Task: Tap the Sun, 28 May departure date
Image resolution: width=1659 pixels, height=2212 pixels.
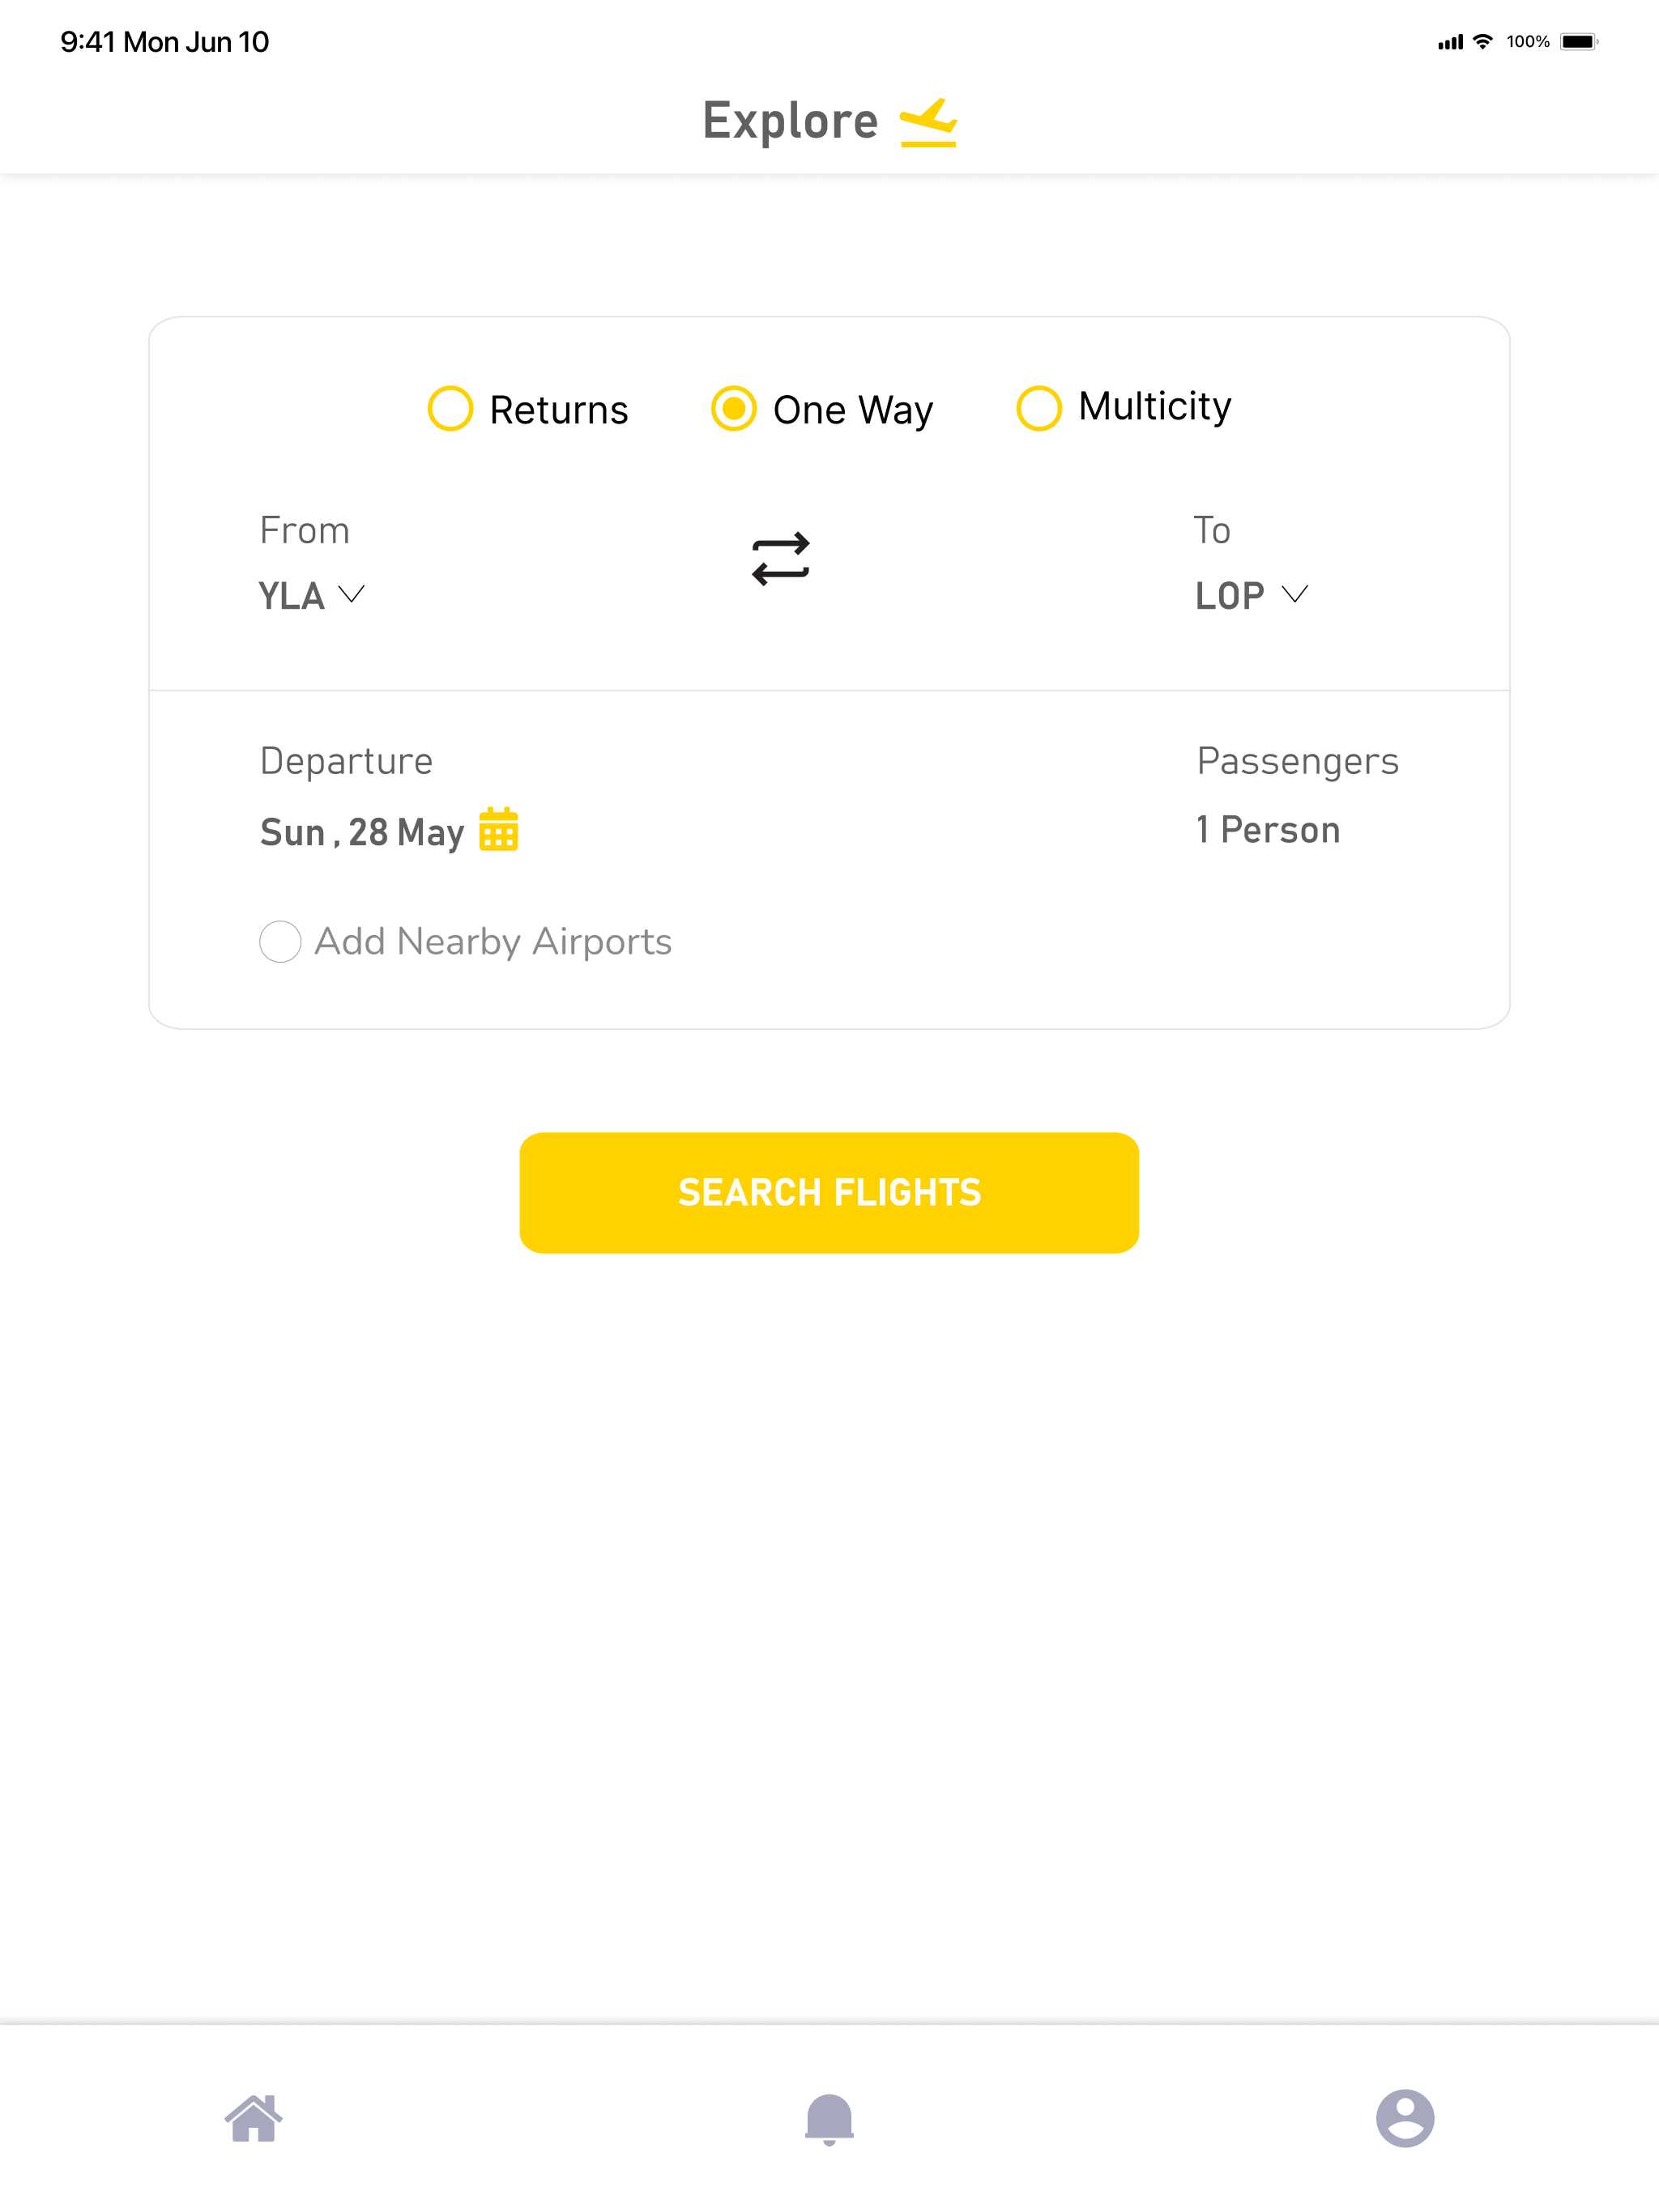Action: coord(362,832)
